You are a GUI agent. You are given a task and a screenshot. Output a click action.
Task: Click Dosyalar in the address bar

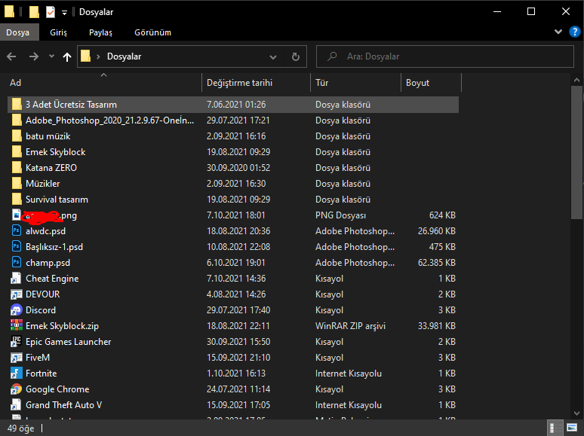pyautogui.click(x=124, y=56)
